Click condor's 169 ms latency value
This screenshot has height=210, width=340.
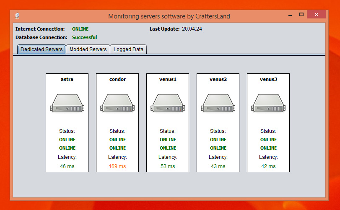tap(117, 166)
